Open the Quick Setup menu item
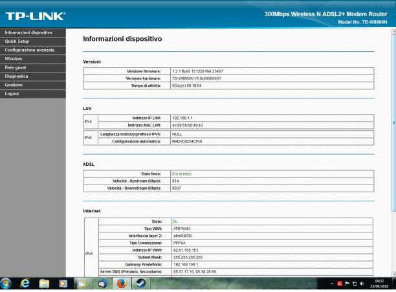396x292 pixels. pos(33,41)
